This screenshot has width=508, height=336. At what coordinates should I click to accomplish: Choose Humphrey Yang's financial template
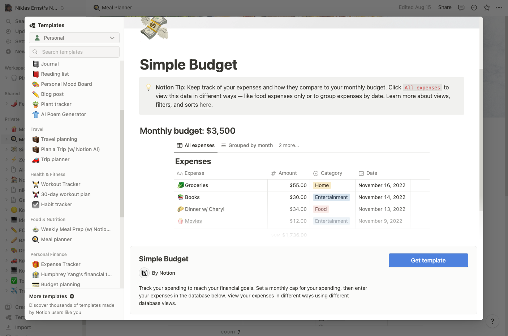[74, 274]
